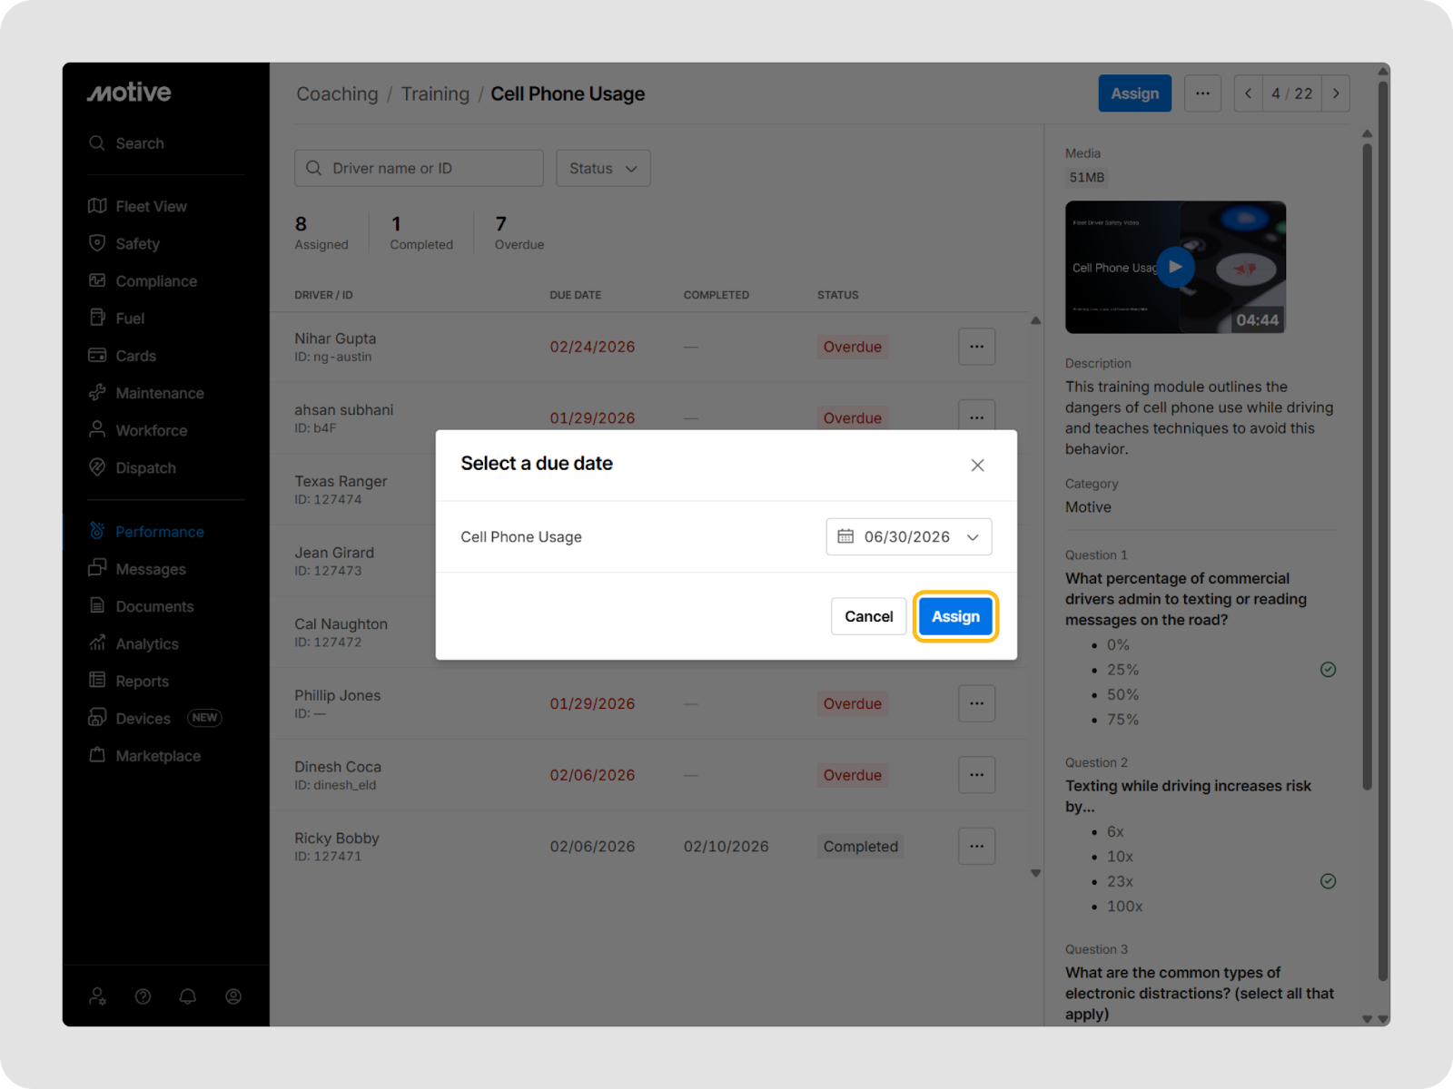Click the 1 Completed counter
Screen dimensions: 1453x1089
[420, 233]
